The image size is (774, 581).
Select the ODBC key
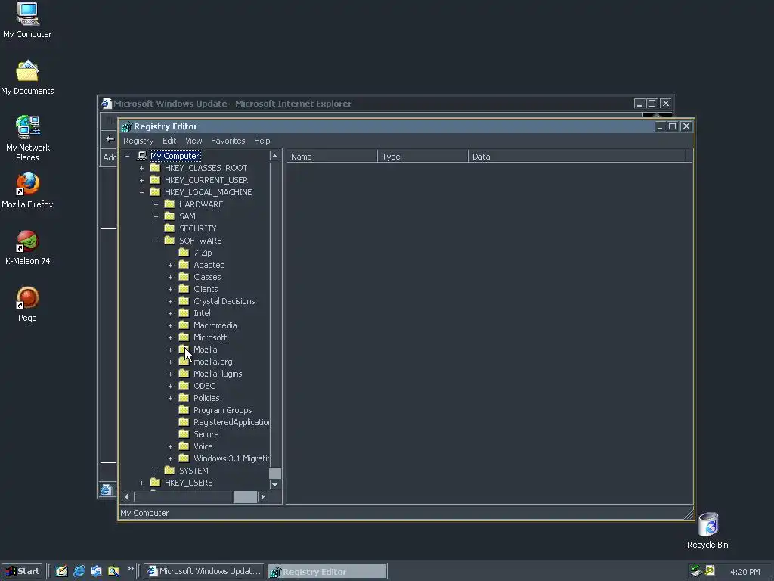[x=204, y=386]
